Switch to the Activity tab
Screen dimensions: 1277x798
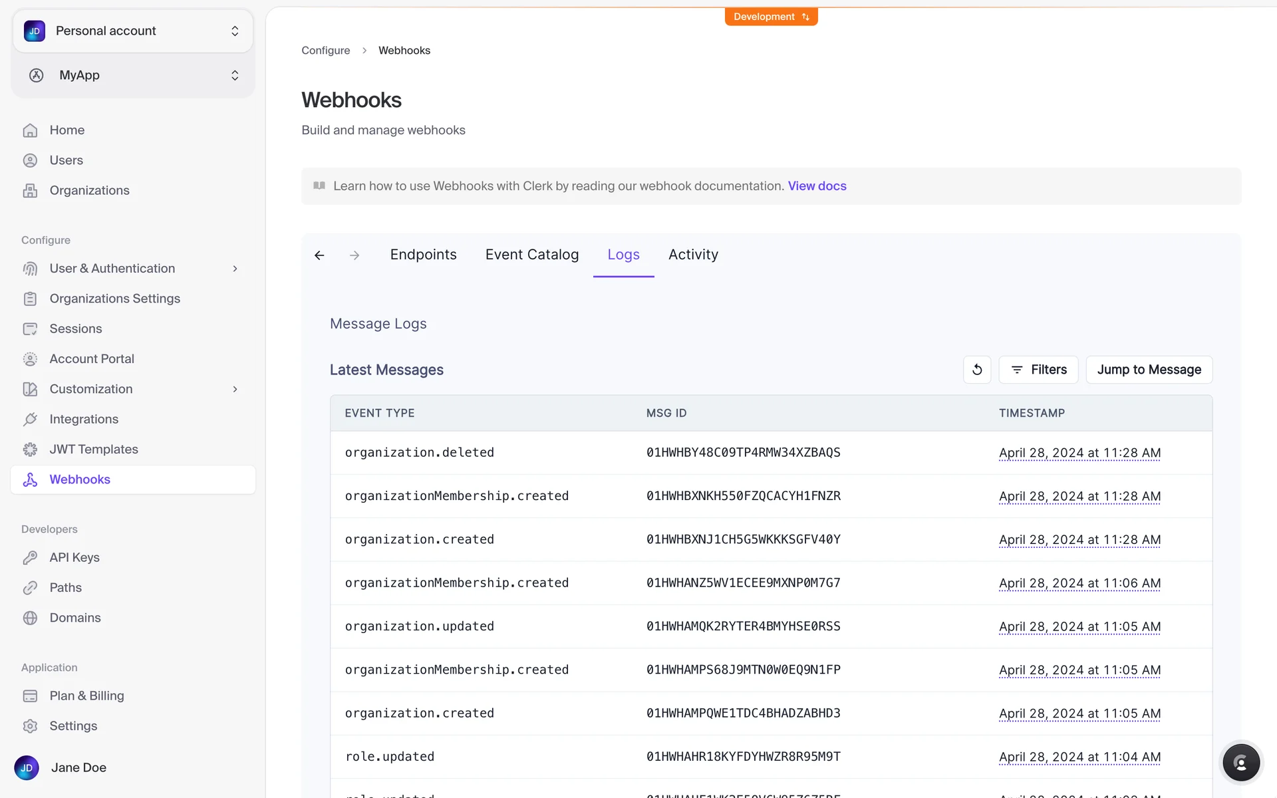tap(693, 255)
